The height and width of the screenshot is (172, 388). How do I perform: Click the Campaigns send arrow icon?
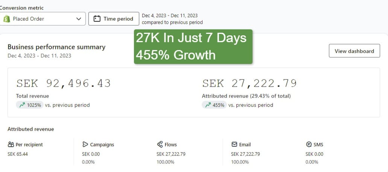[x=85, y=145]
